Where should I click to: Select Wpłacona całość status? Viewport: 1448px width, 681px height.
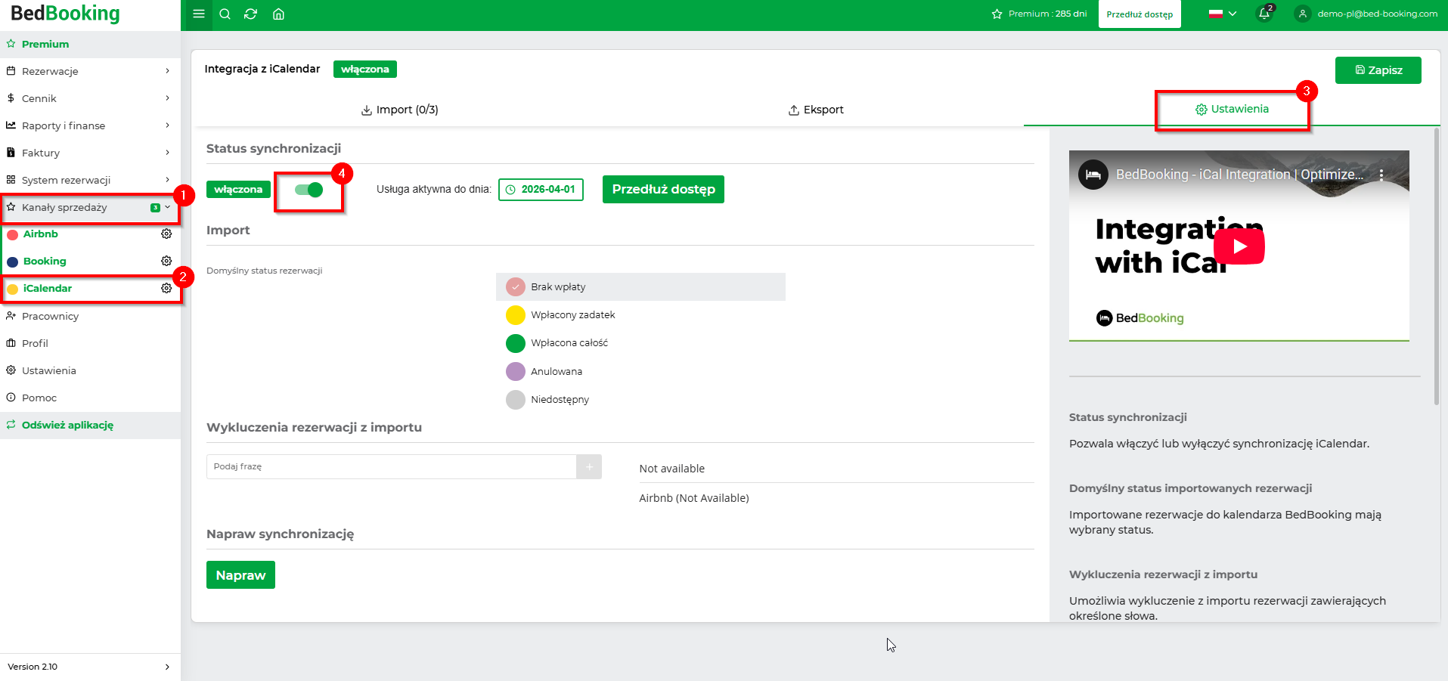[x=640, y=343]
